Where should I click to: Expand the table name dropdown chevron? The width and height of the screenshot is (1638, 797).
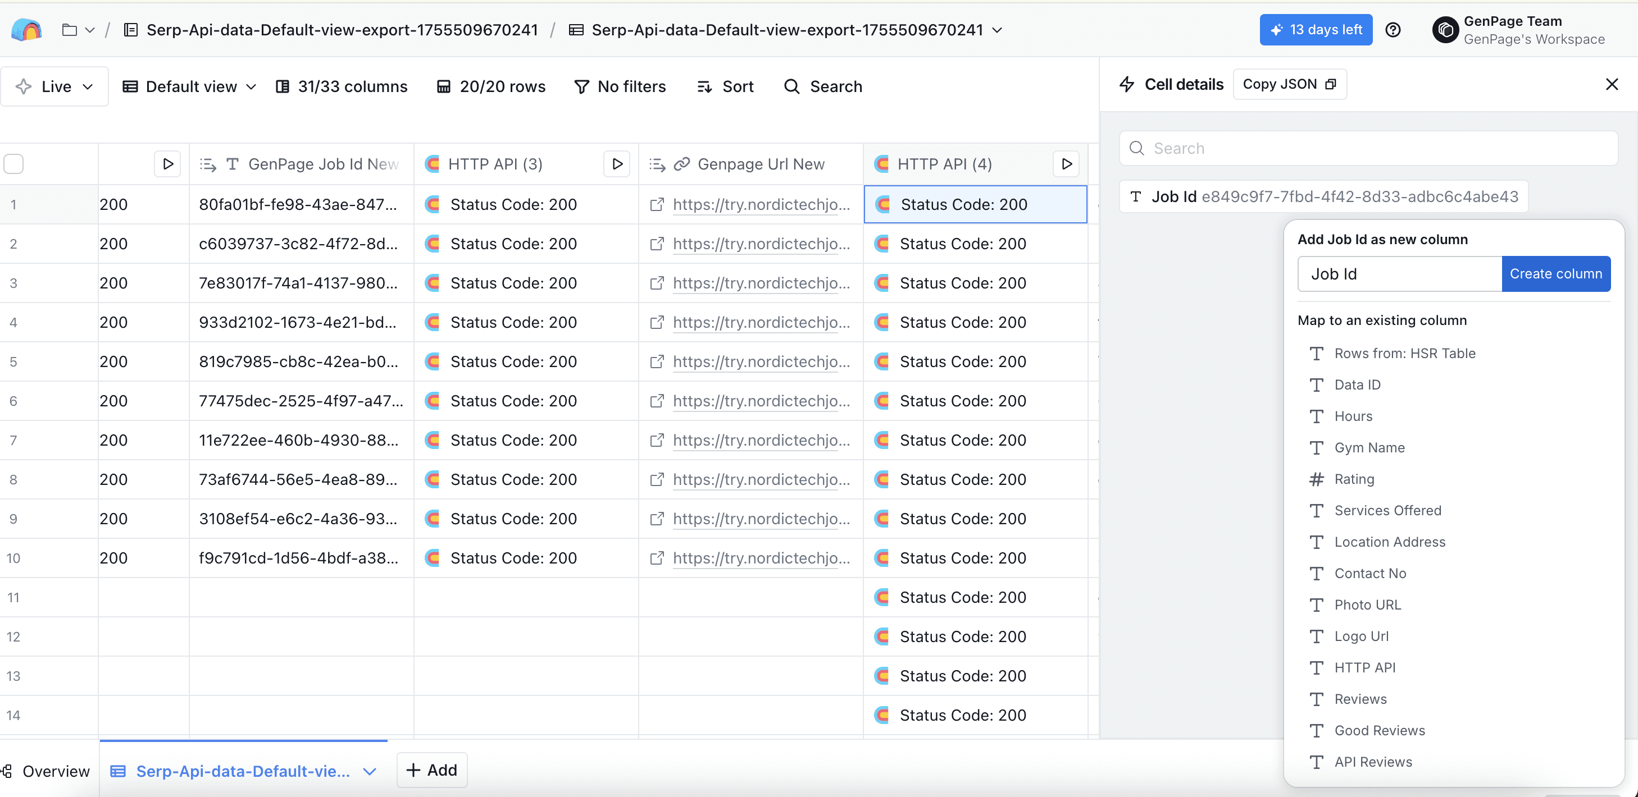(x=997, y=30)
